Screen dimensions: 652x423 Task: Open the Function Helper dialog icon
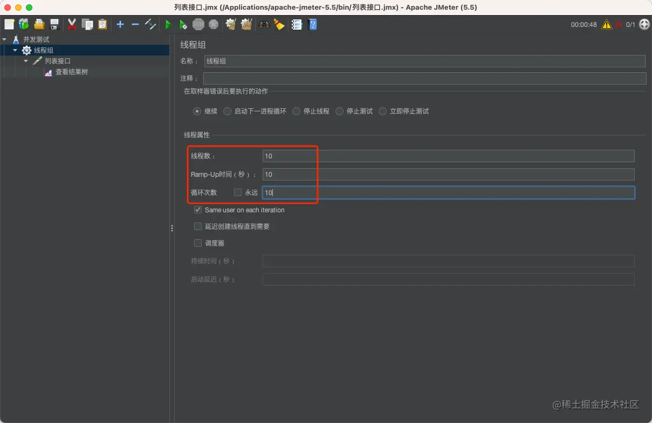297,24
